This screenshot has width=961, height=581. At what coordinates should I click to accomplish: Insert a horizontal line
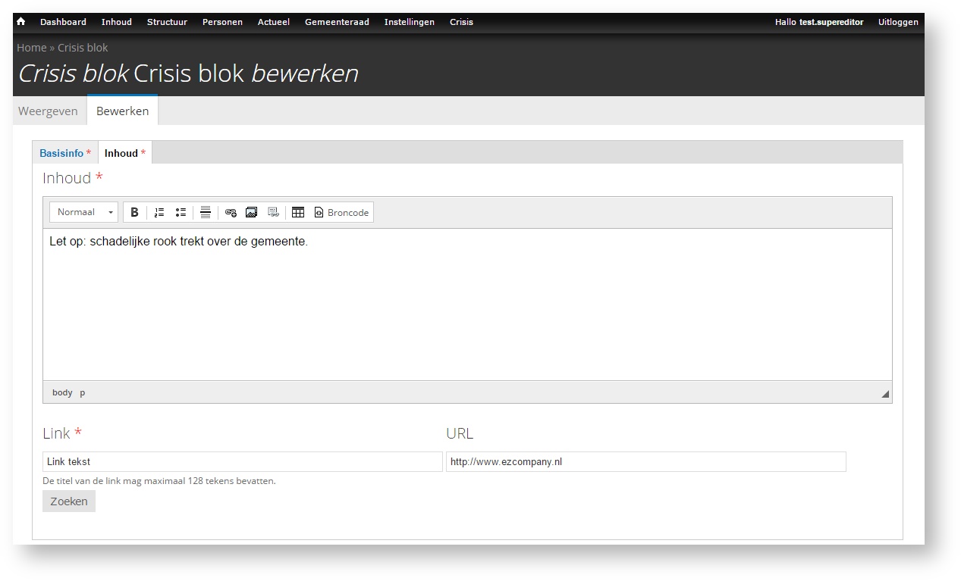206,213
